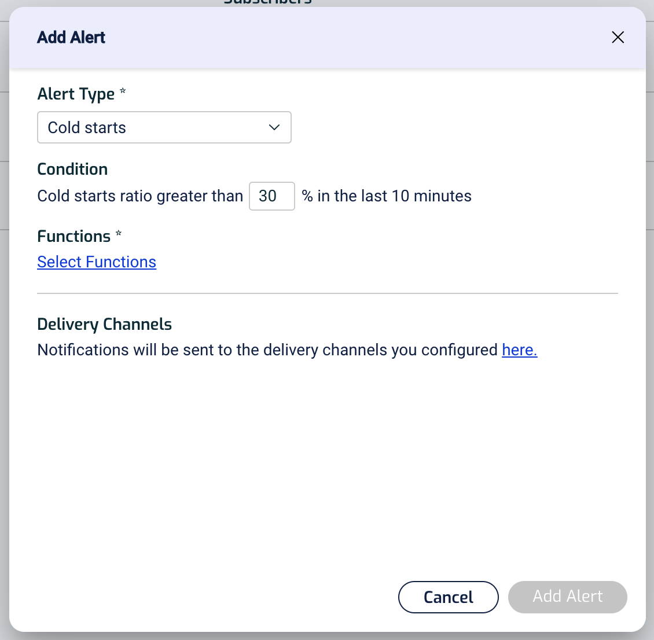
Task: Click the chevron on the Alert Type selector
Action: click(274, 127)
